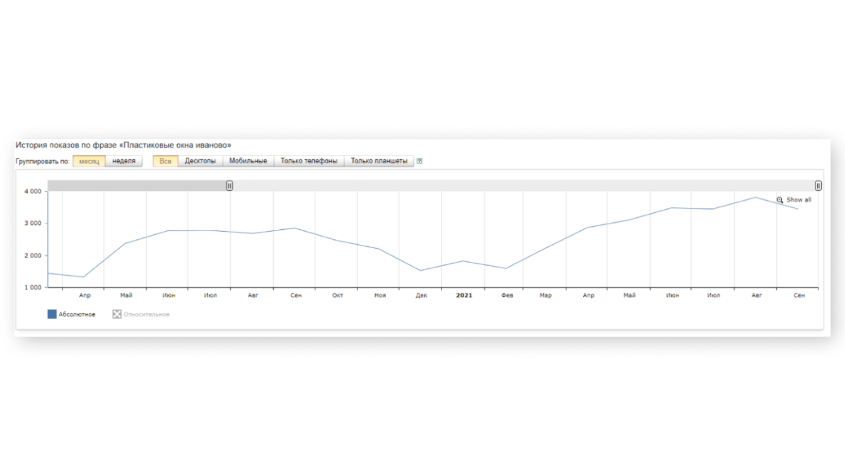This screenshot has height=476, width=845.
Task: Enable the Относительное crossed checkbox
Action: pos(117,314)
